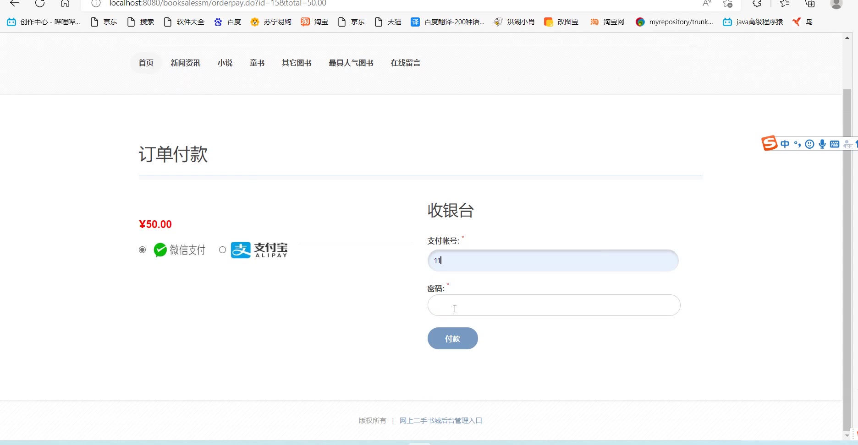
Task: Toggle Sogou punctuation mode icon
Action: pos(797,144)
